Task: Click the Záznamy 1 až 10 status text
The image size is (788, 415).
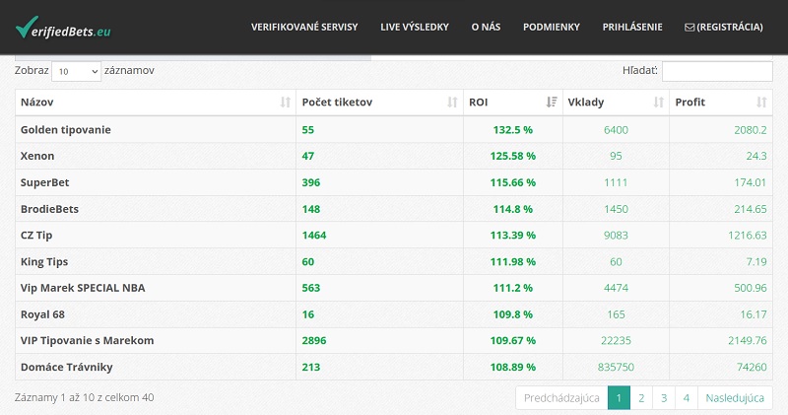Action: 84,397
